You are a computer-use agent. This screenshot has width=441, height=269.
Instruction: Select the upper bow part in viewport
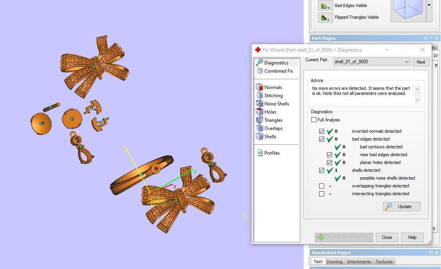point(94,67)
